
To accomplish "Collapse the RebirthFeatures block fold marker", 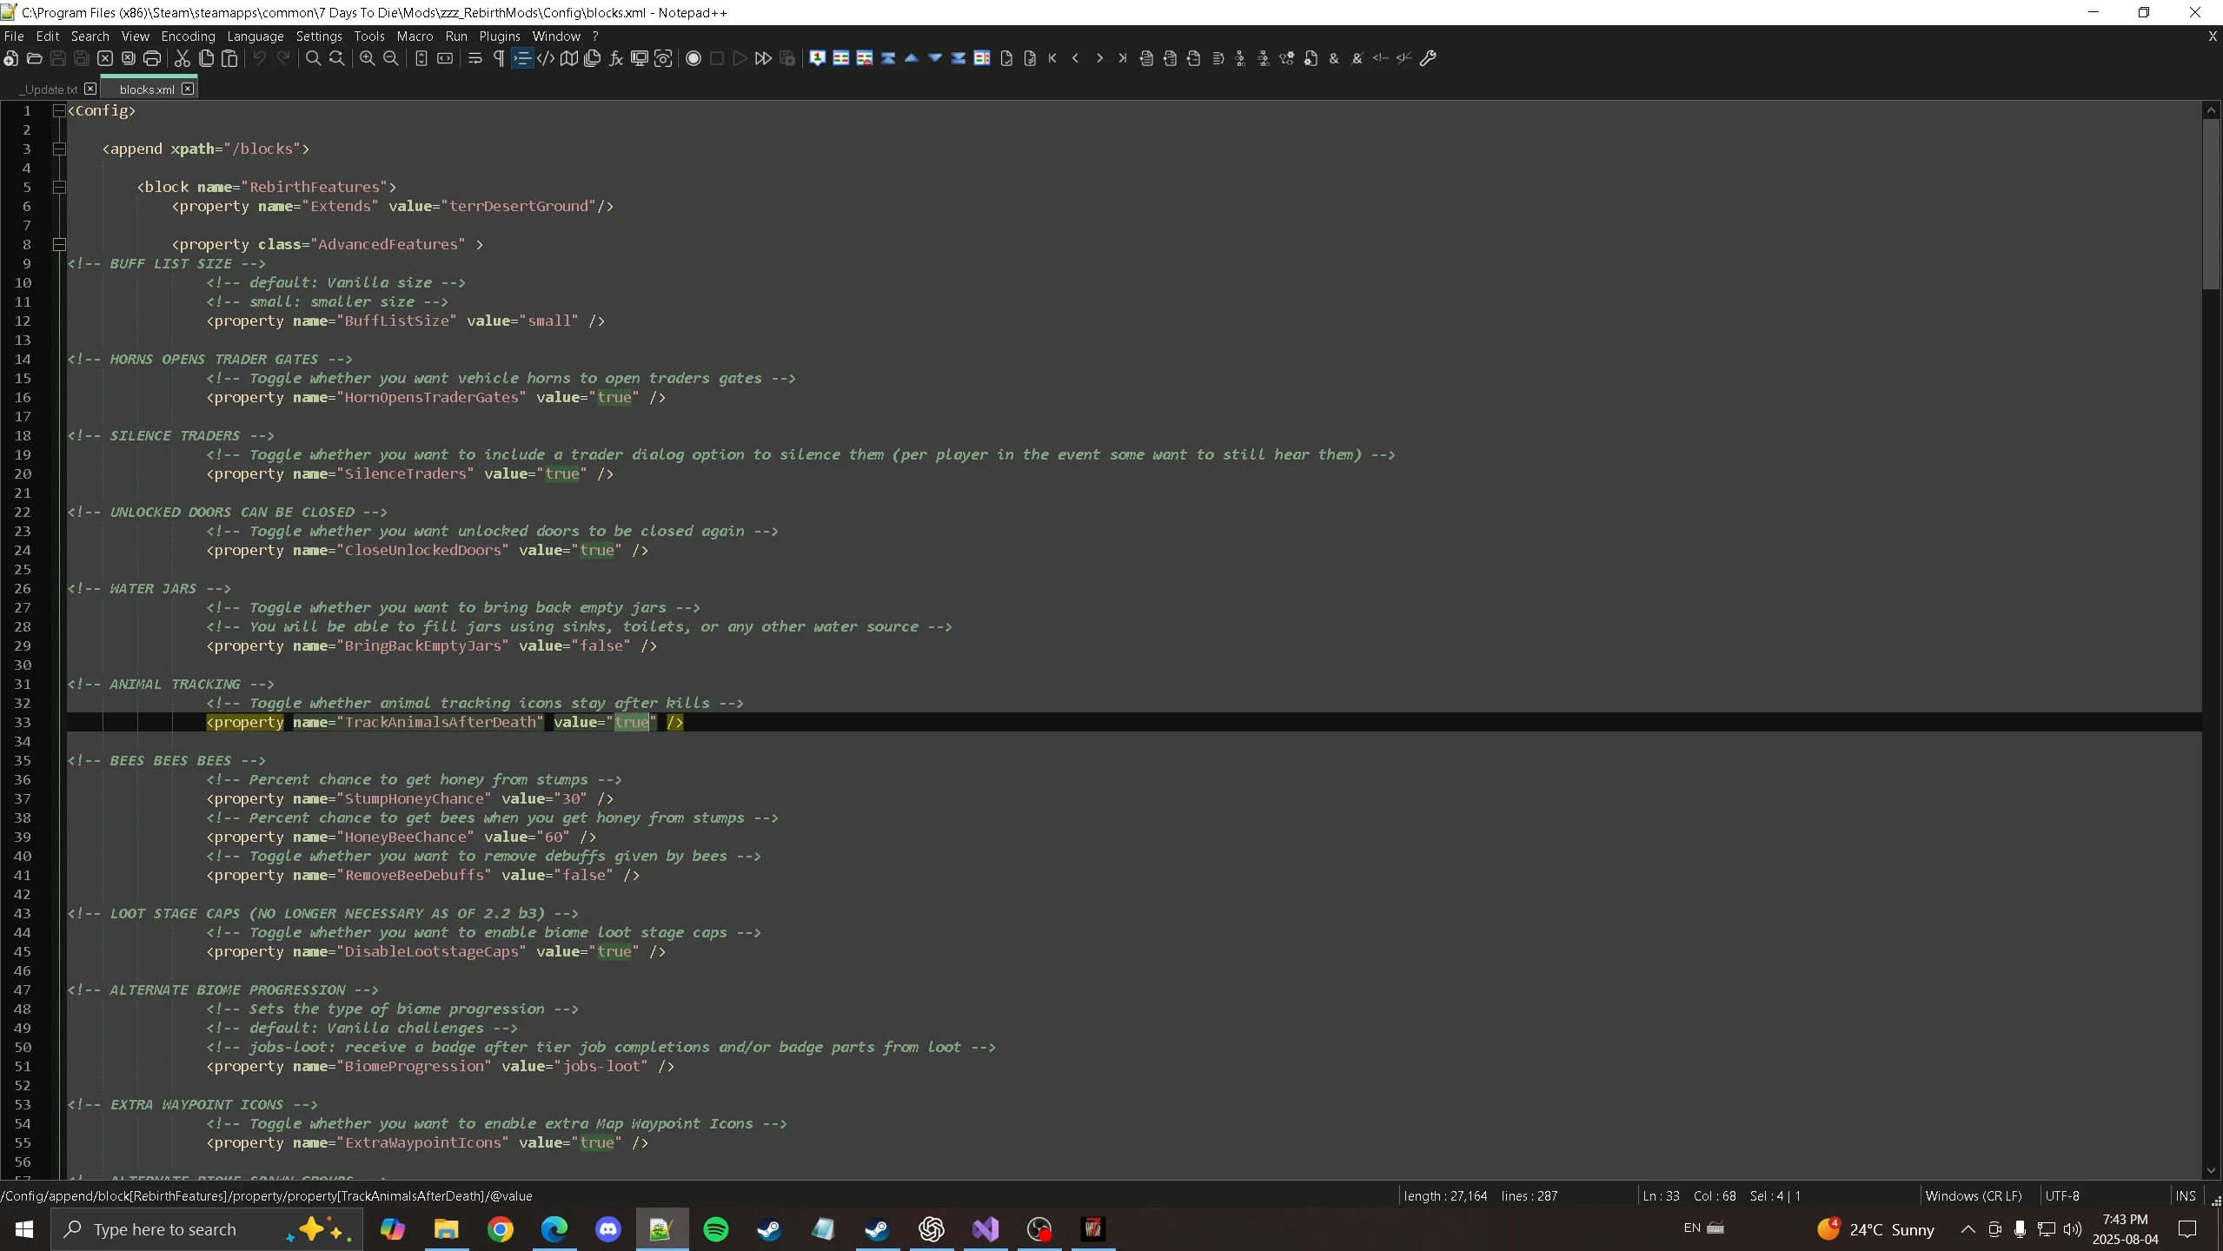I will click(59, 187).
